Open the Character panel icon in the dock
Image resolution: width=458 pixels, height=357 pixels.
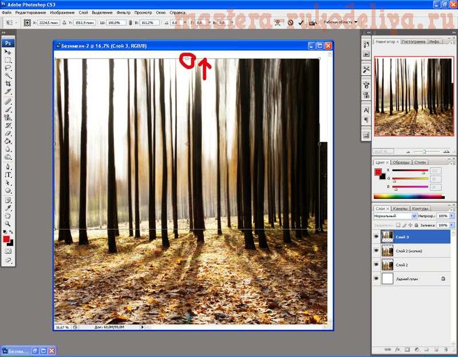coord(366,110)
